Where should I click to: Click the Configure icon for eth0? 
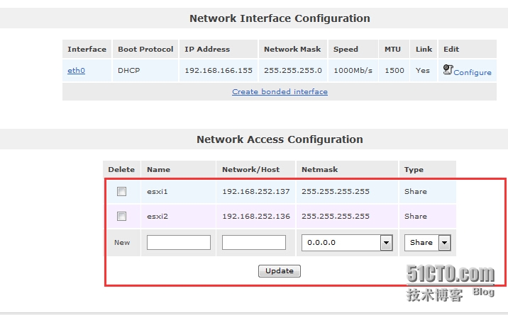click(448, 69)
